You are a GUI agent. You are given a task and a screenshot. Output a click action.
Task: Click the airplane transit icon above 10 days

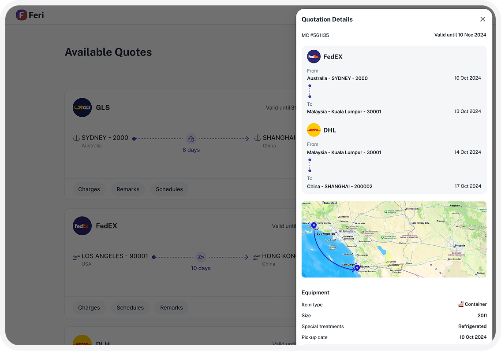click(201, 257)
